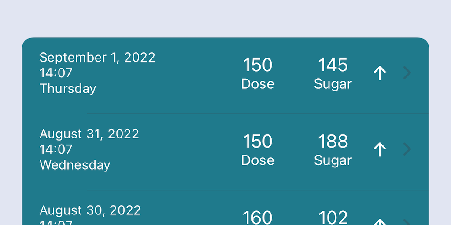
Task: Tap the 150 dose value on Wednesday's entry
Action: (x=258, y=142)
